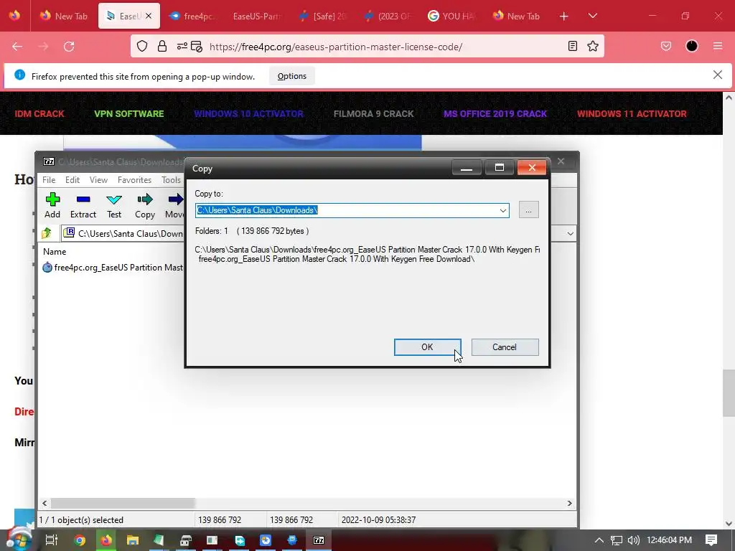Dismiss the popup blocked notification bar
Screen dimensions: 735x551
click(717, 75)
